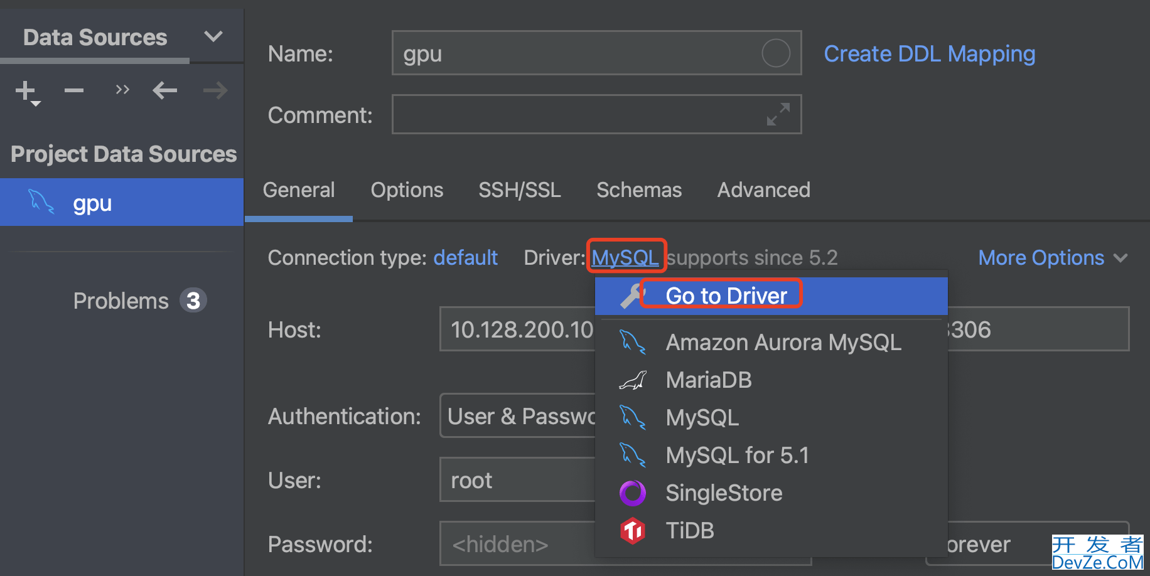Click the gpu data source dolphin icon
The height and width of the screenshot is (576, 1150).
pyautogui.click(x=41, y=202)
